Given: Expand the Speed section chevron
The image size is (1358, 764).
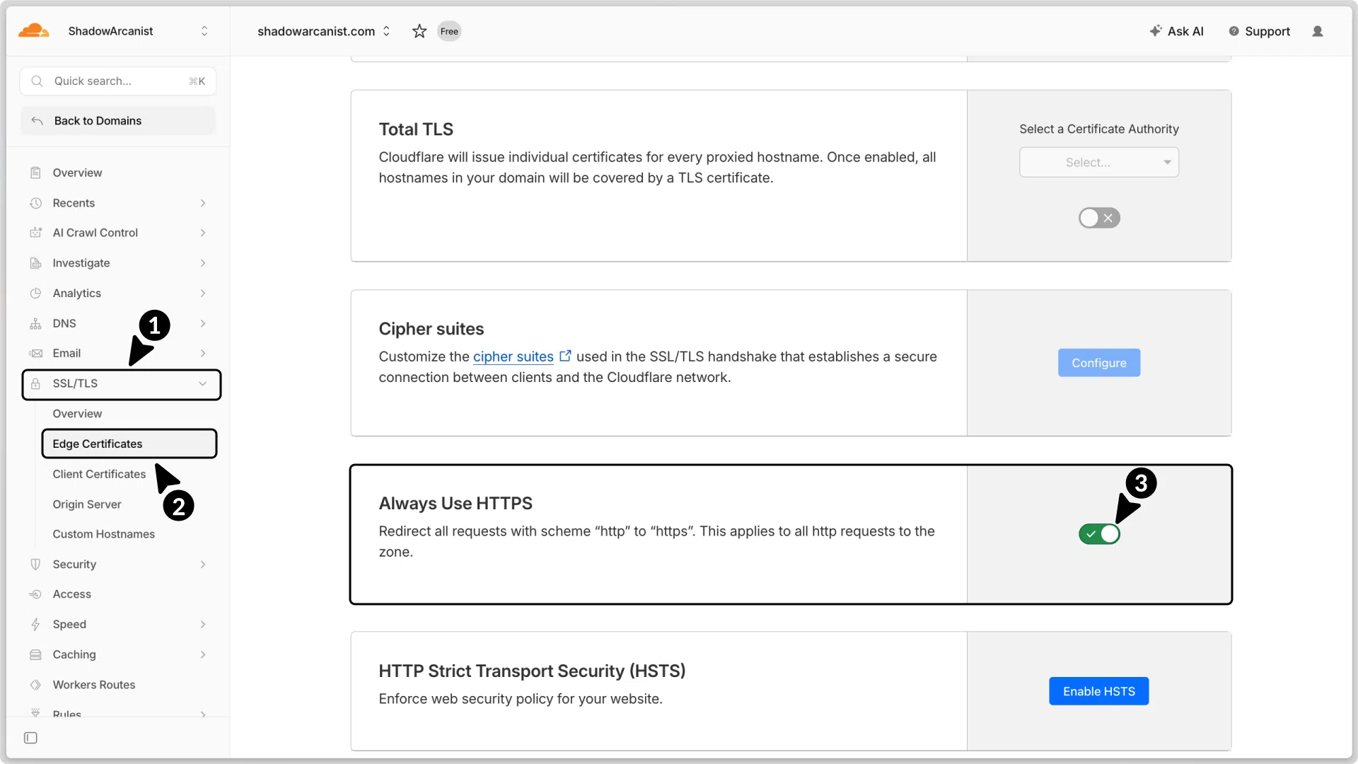Looking at the screenshot, I should click(203, 625).
